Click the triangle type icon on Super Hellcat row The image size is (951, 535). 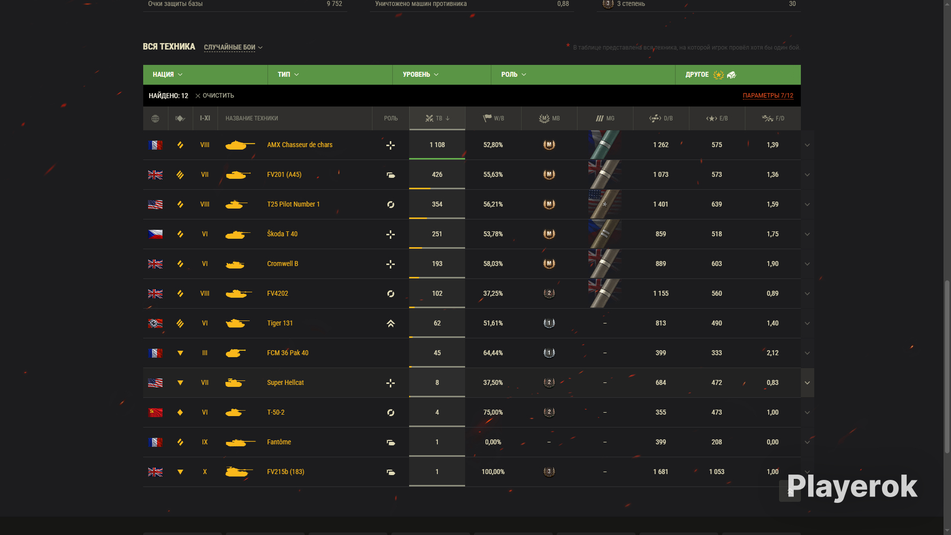click(x=180, y=383)
